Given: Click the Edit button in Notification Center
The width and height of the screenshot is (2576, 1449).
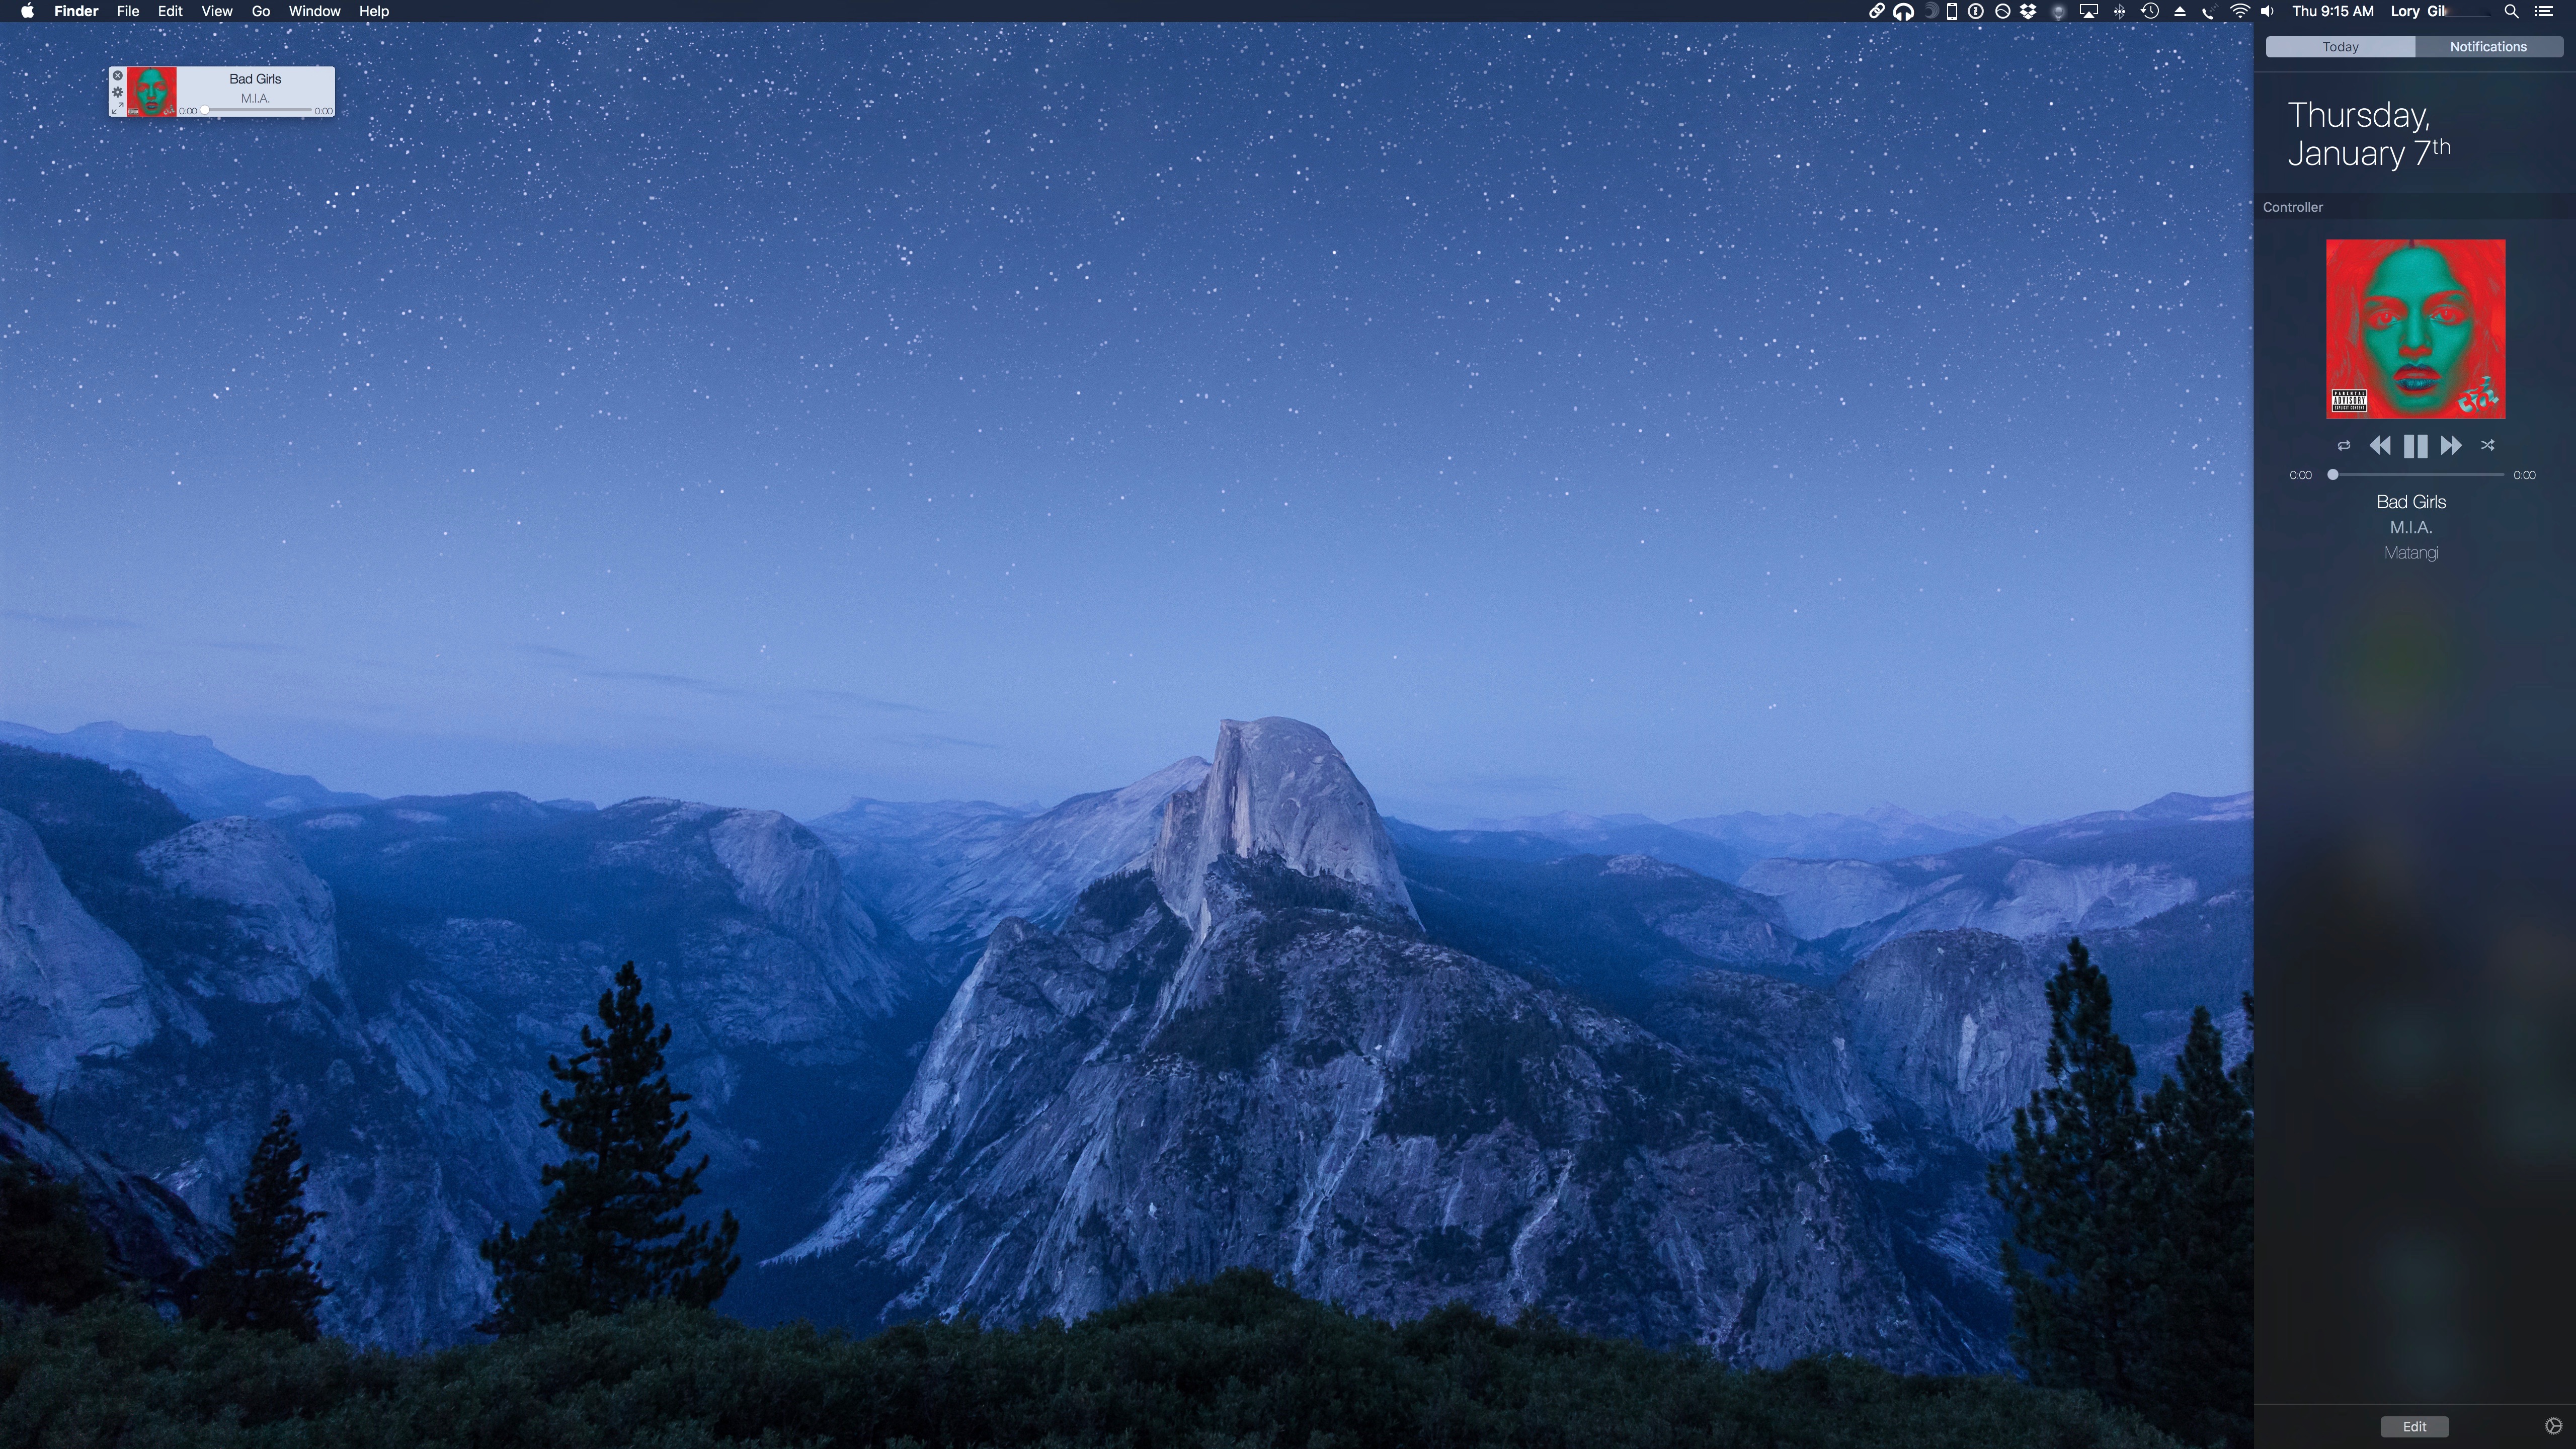Looking at the screenshot, I should [2414, 1427].
